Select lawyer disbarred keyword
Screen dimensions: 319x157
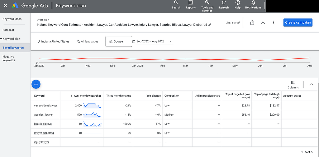44,133
